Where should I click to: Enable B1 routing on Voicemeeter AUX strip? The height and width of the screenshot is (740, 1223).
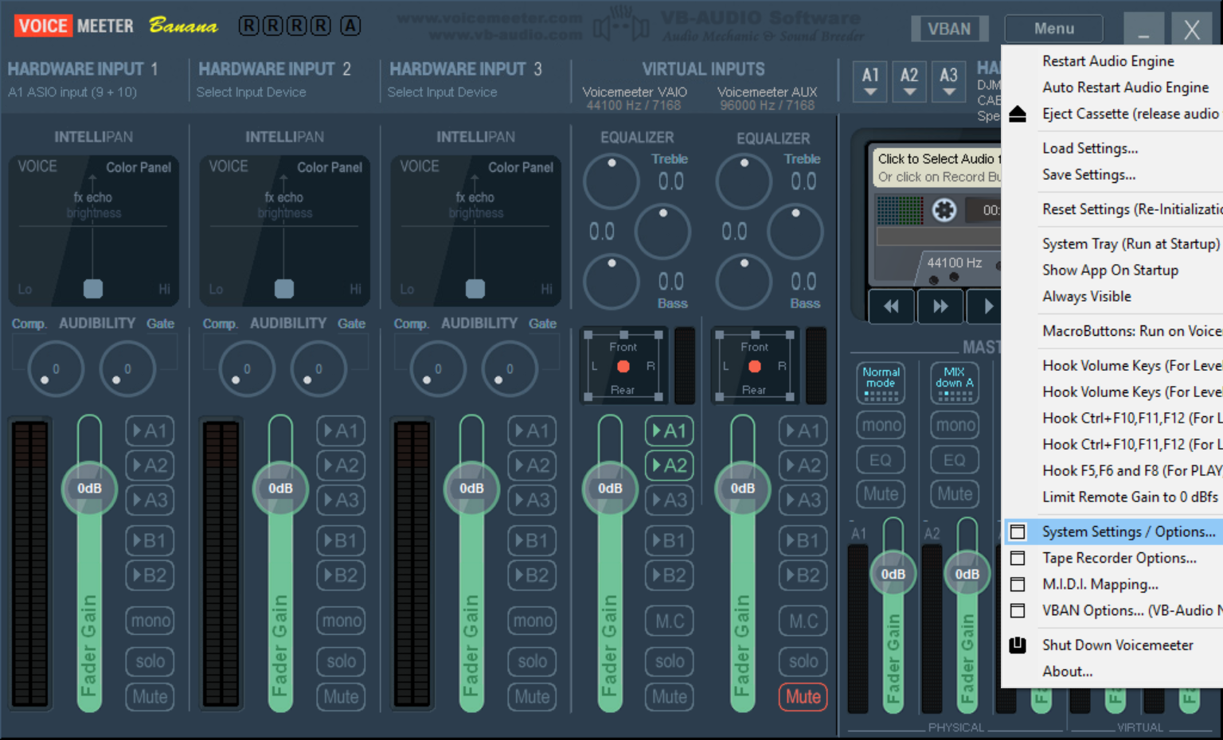coord(803,541)
